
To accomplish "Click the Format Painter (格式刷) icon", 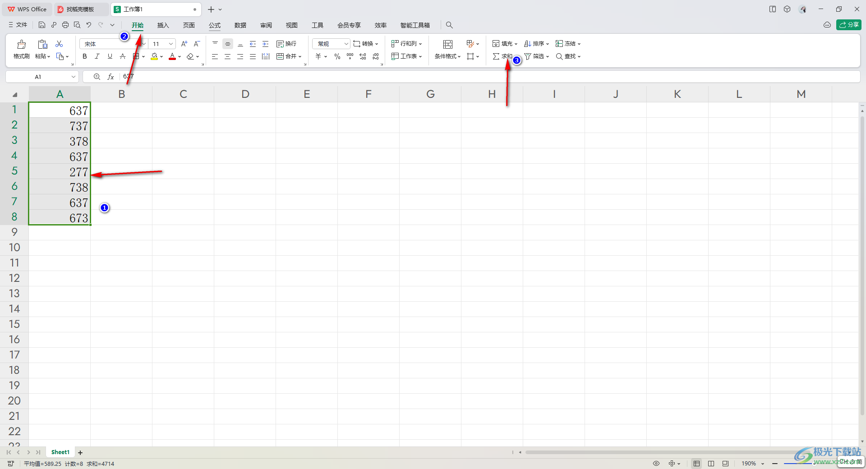I will point(21,44).
